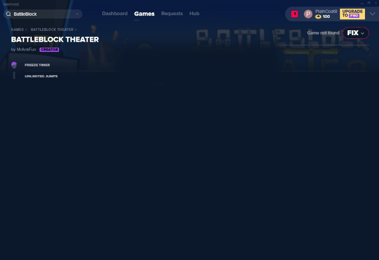Open the History tab

[329, 52]
